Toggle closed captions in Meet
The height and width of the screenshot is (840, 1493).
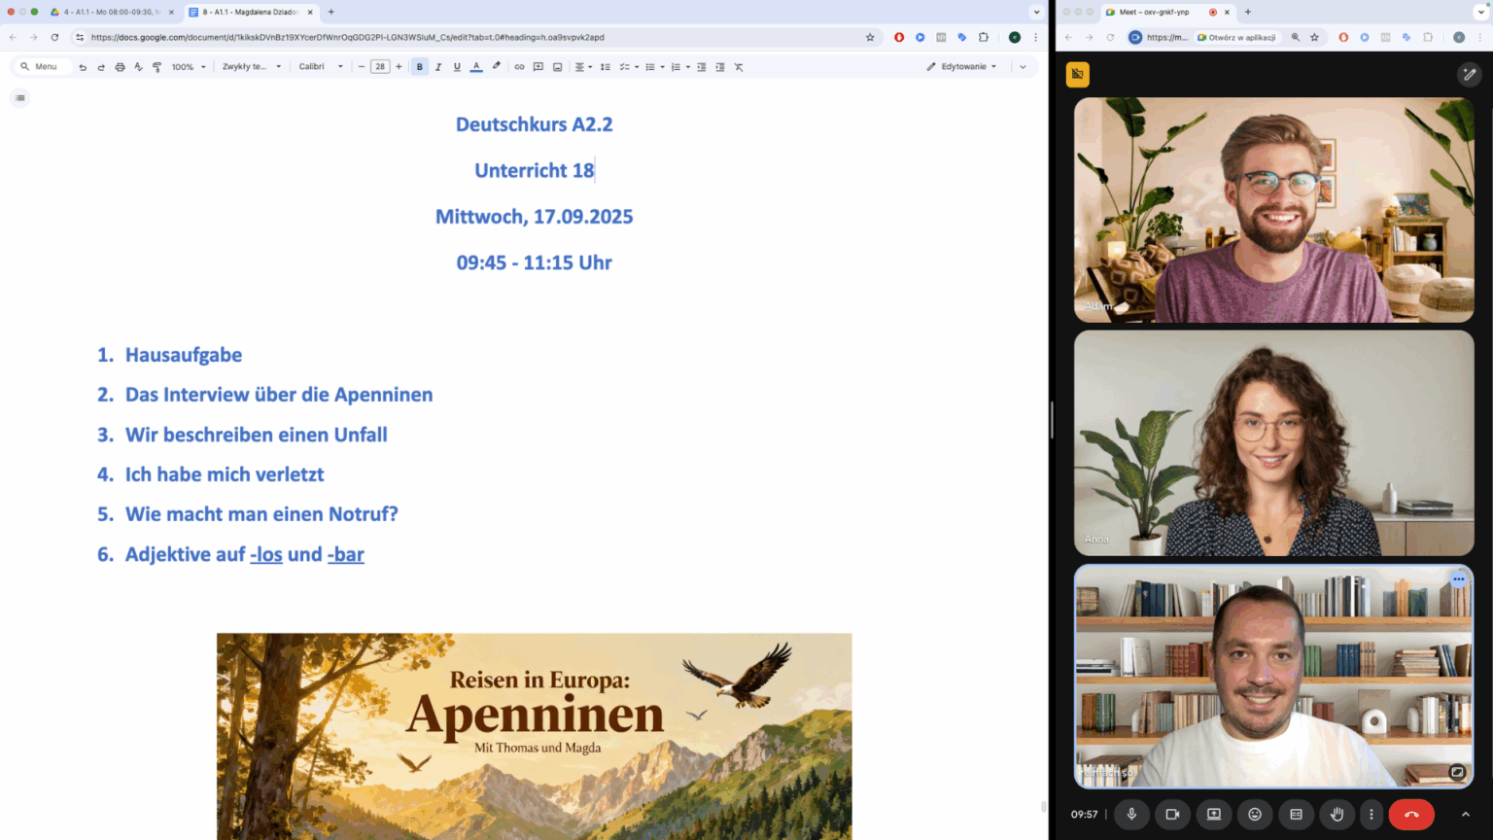tap(1296, 815)
